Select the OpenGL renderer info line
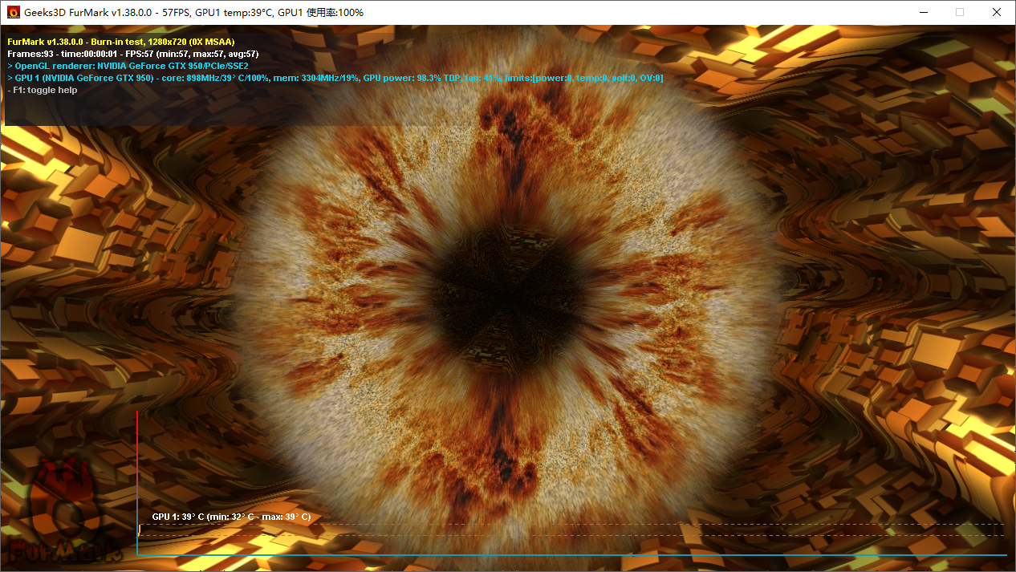Viewport: 1016px width, 572px height. coord(131,66)
